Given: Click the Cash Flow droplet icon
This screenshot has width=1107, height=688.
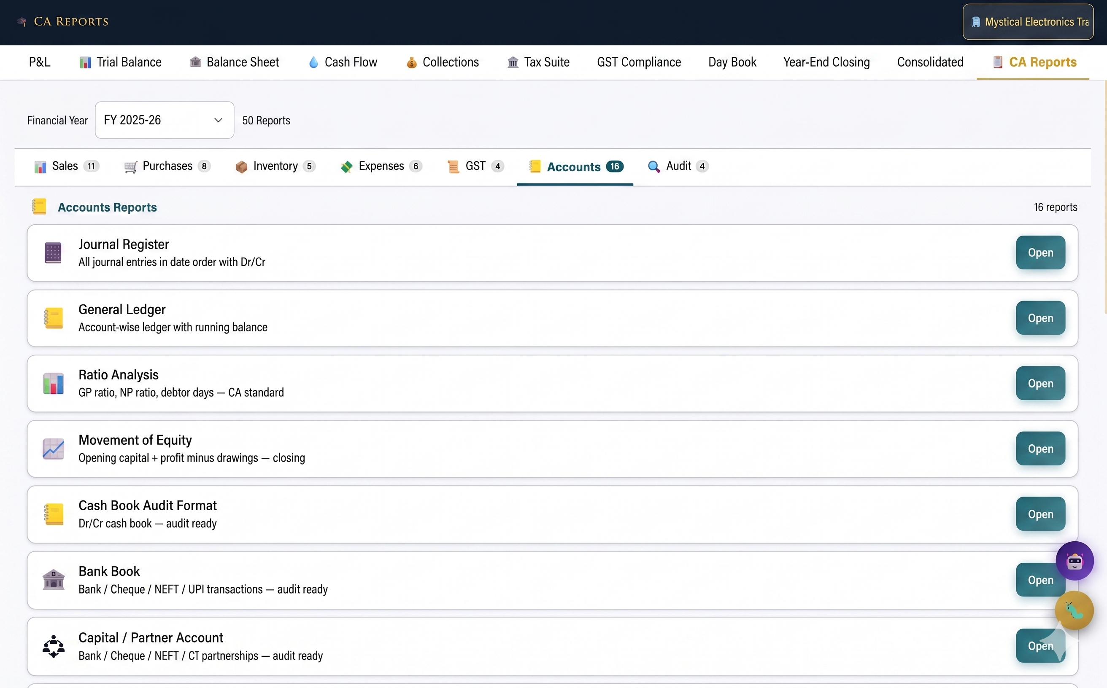Looking at the screenshot, I should (x=313, y=62).
